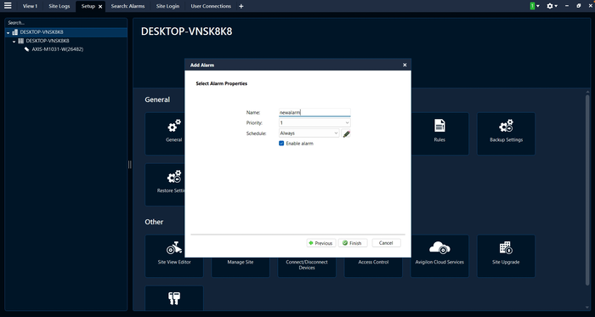595x317 pixels.
Task: Open dropdown arrow beside green indicator
Action: click(x=538, y=6)
